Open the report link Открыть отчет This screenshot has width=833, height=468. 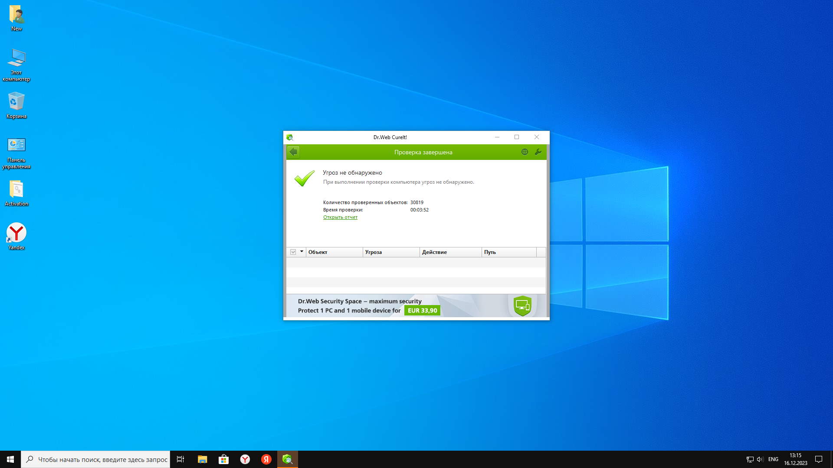pos(340,217)
